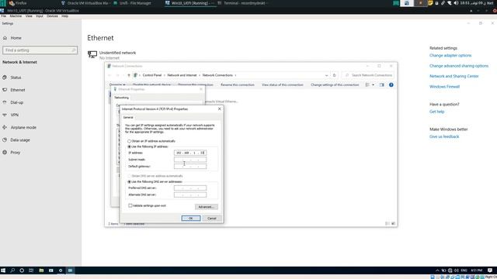497x279 pixels.
Task: Open VirtualBox Help menu
Action: pos(64,16)
